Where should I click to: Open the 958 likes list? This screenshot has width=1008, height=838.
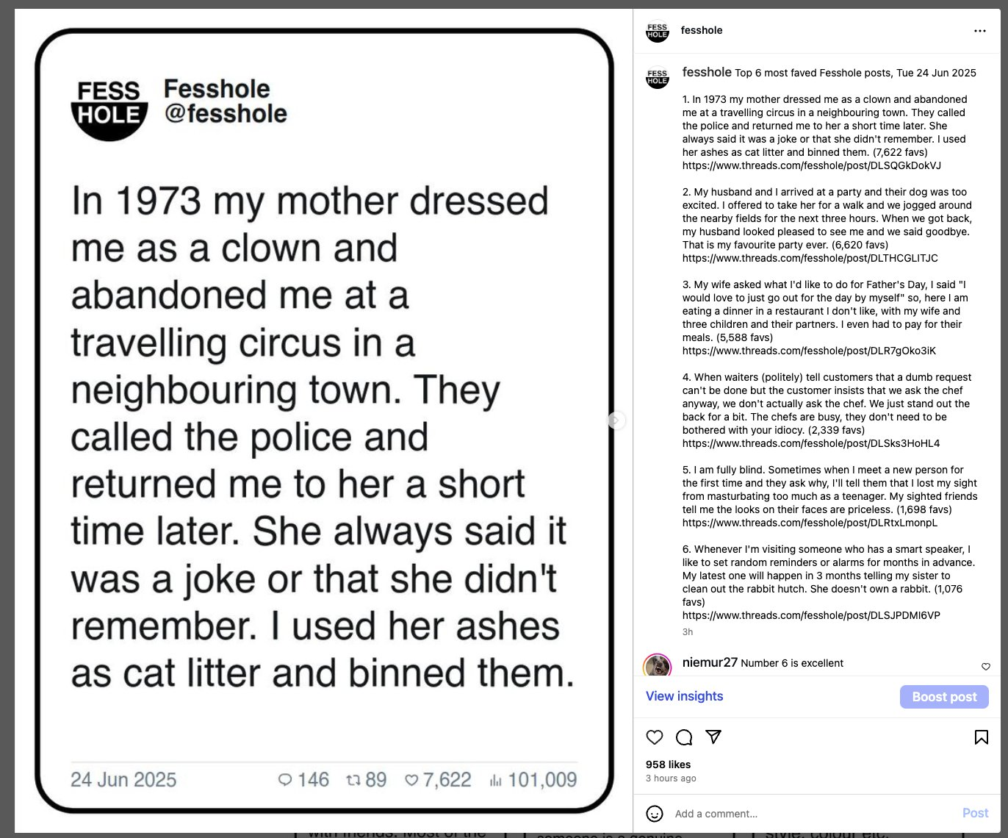click(x=668, y=764)
